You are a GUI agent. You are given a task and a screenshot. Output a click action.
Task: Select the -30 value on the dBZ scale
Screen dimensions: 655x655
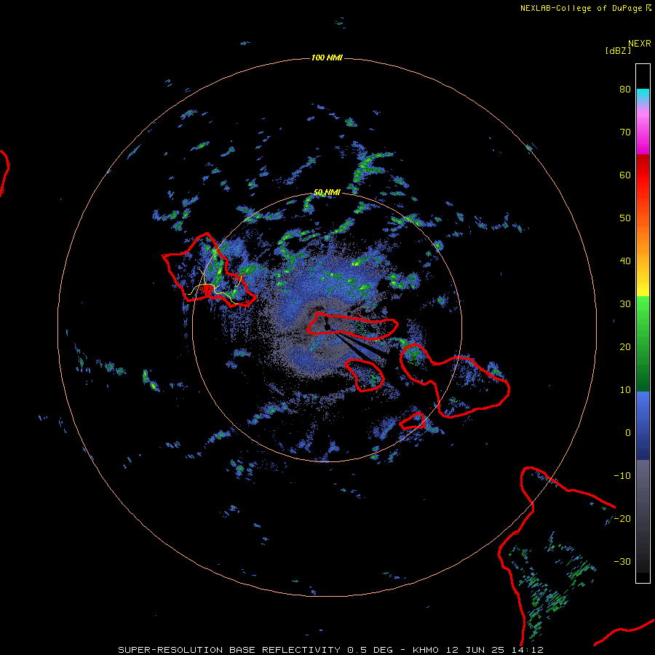point(622,562)
